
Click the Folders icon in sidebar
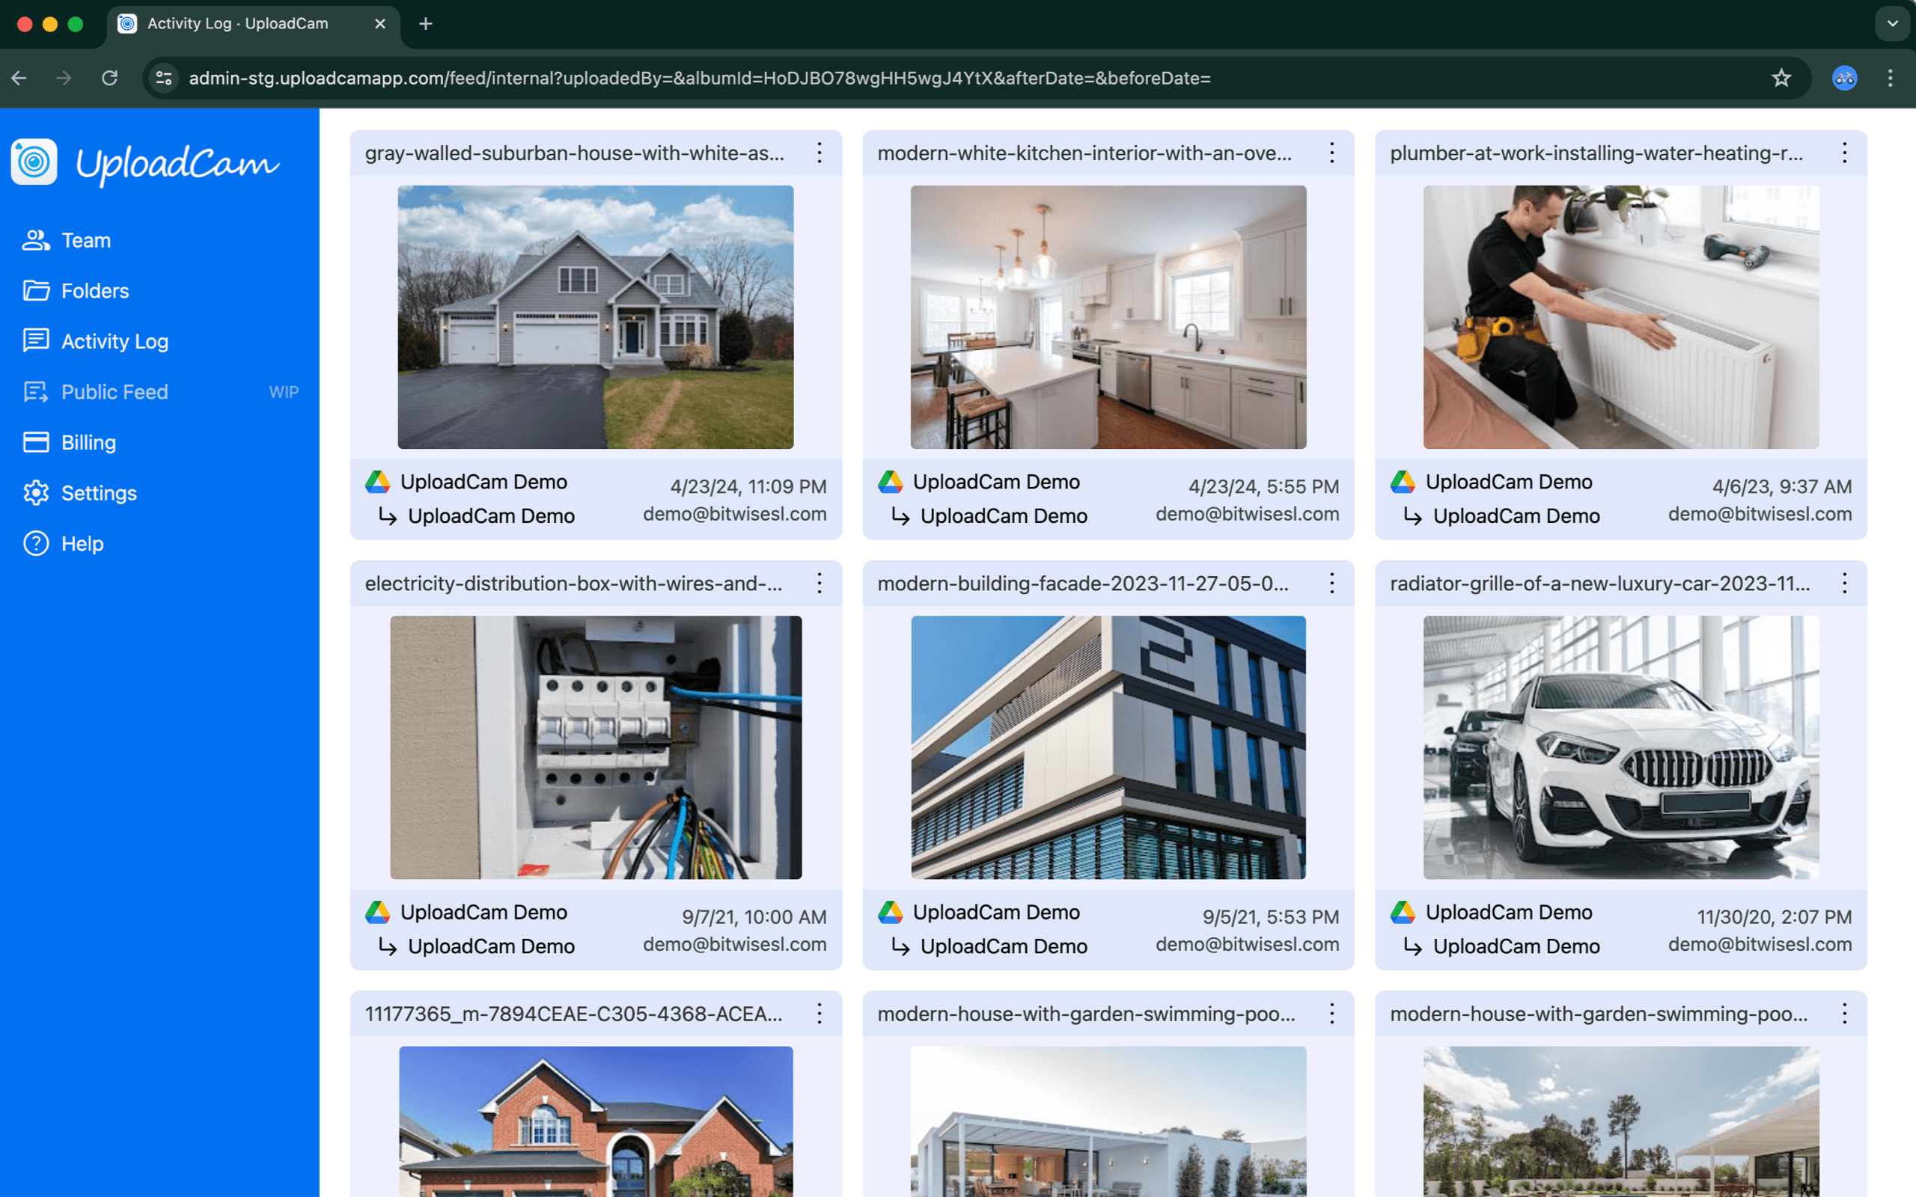click(36, 290)
